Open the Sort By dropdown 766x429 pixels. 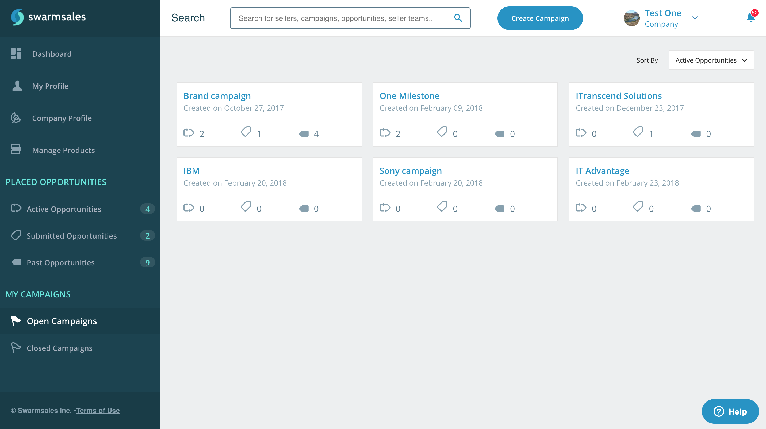coord(711,60)
